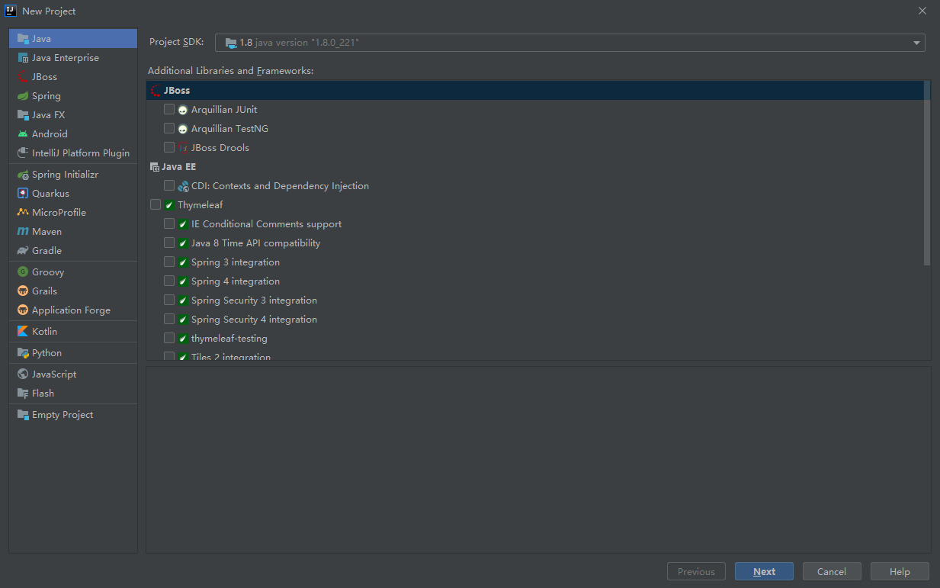Image resolution: width=940 pixels, height=588 pixels.
Task: Open the Spring Initializr icon
Action: tap(23, 175)
